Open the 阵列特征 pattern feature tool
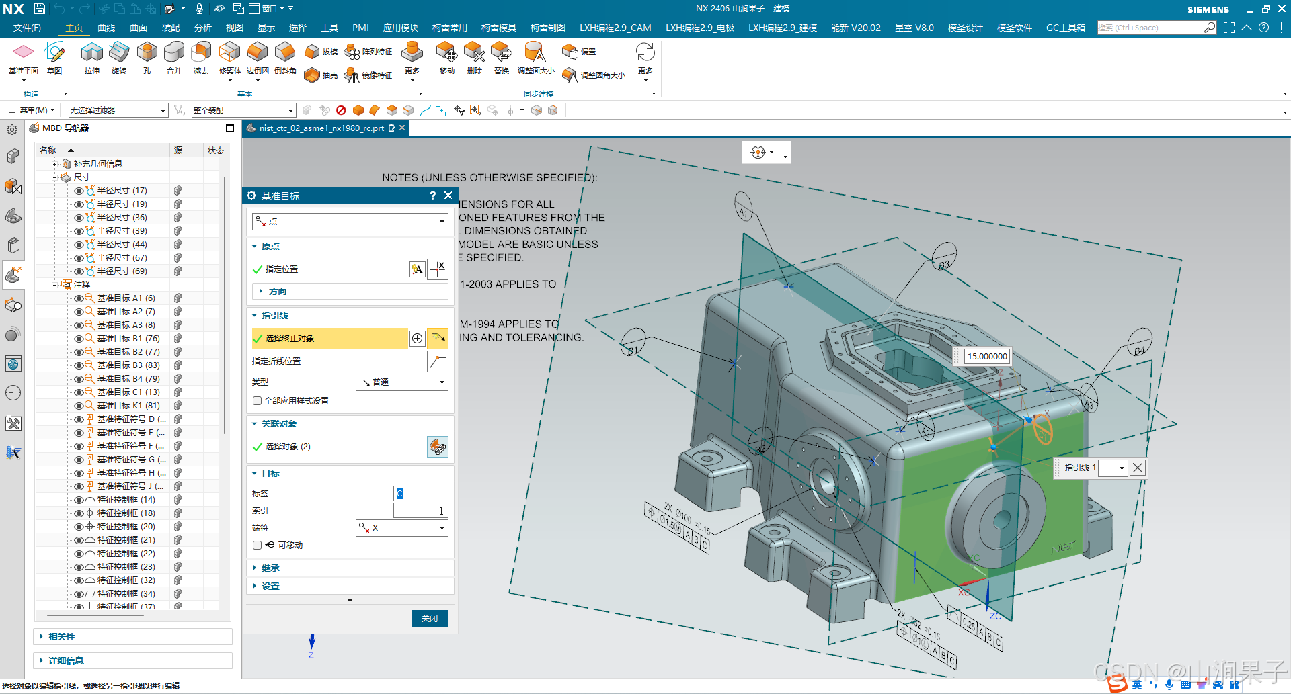The image size is (1291, 694). point(368,52)
